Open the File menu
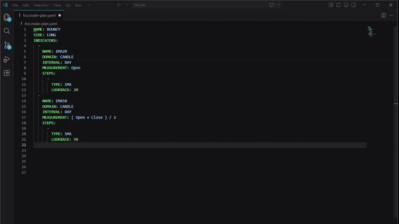Image resolution: width=399 pixels, height=224 pixels. tap(15, 5)
